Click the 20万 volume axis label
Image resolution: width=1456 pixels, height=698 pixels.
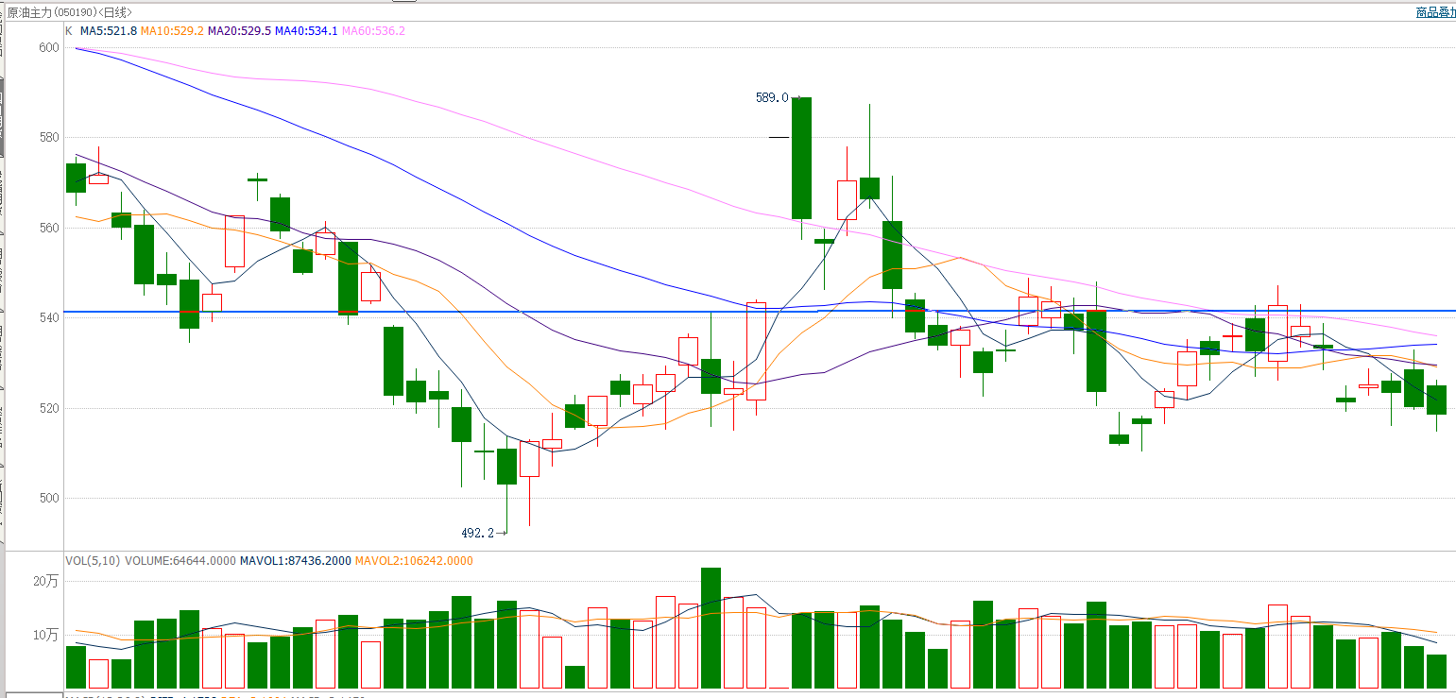click(x=45, y=581)
